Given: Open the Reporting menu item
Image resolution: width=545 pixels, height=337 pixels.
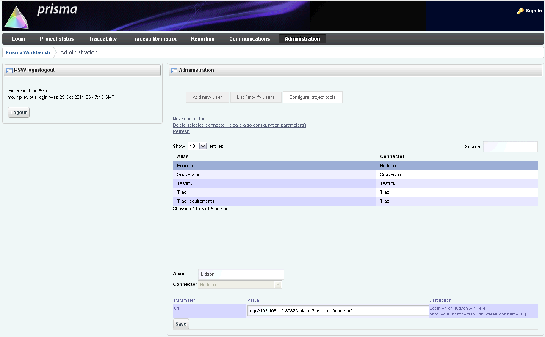Looking at the screenshot, I should point(202,38).
